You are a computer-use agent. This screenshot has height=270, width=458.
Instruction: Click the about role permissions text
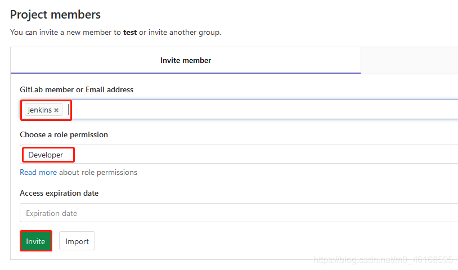(98, 172)
